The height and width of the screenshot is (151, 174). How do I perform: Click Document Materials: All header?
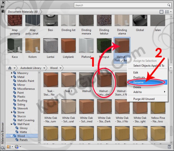[23, 12]
